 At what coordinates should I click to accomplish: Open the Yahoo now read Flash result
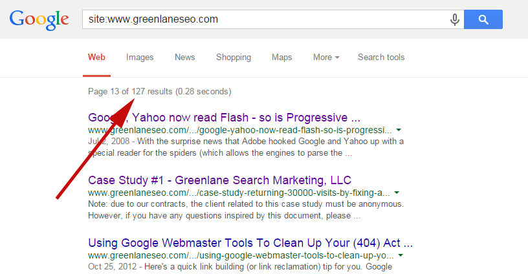(x=225, y=118)
